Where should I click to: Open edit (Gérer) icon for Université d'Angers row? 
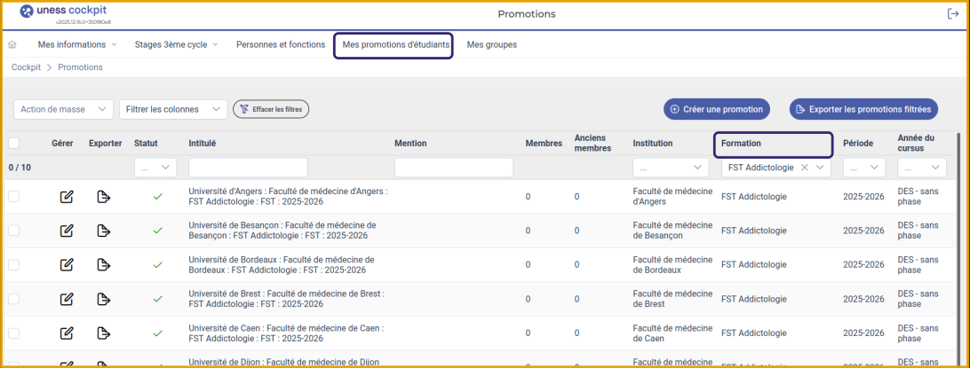(66, 197)
